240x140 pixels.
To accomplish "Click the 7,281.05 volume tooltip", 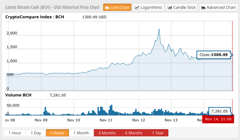I will (220, 111).
